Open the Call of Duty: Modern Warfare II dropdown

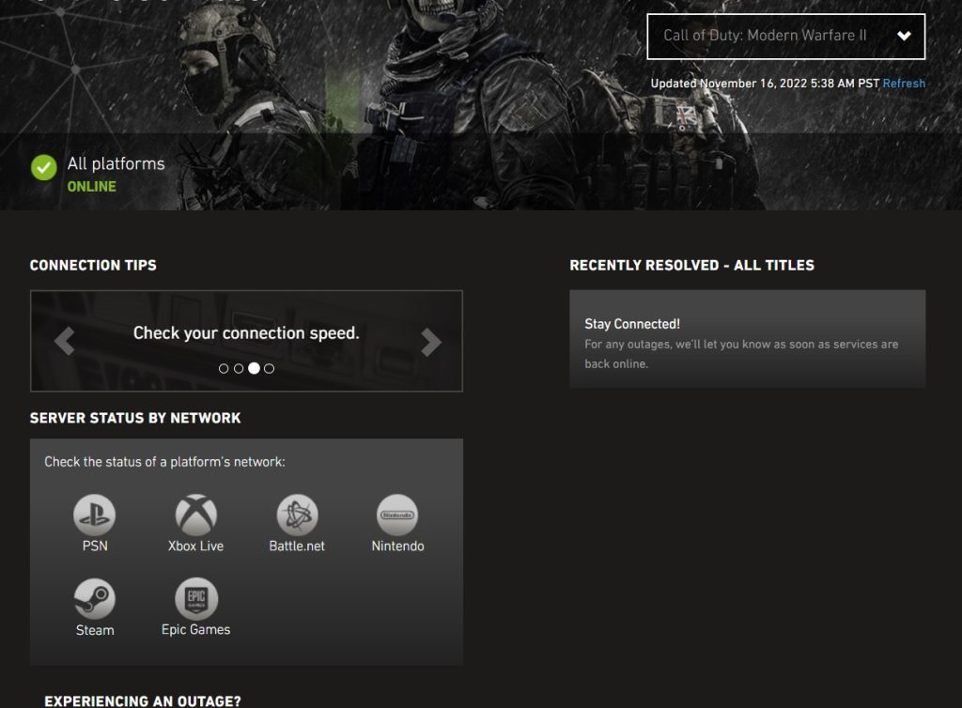(x=786, y=37)
